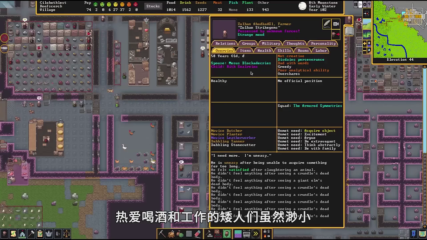The width and height of the screenshot is (427, 240).
Task: Click child link Rith Sealreins
Action: (x=243, y=67)
